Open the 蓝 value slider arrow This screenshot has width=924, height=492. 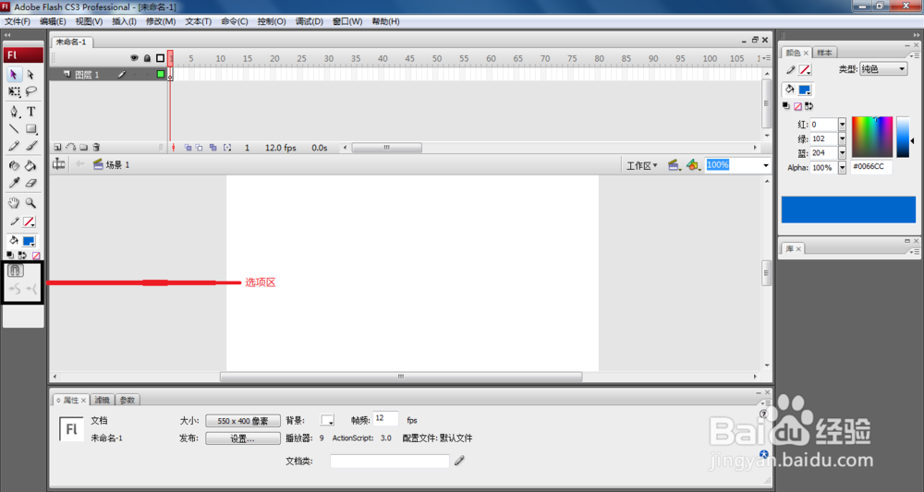click(x=842, y=152)
